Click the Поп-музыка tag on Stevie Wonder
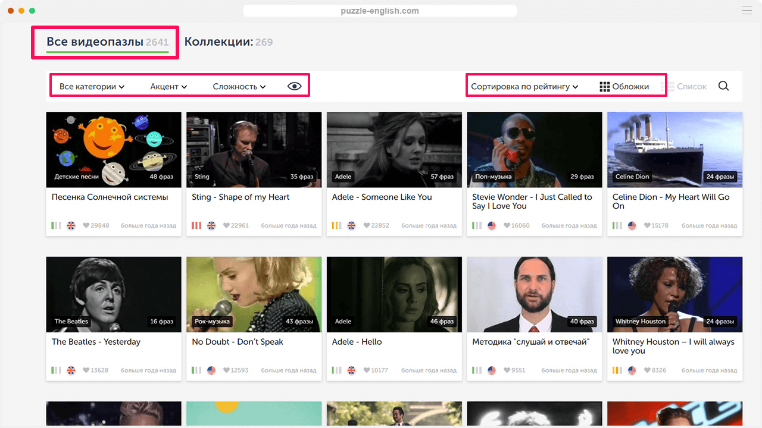762x428 pixels. coord(494,177)
